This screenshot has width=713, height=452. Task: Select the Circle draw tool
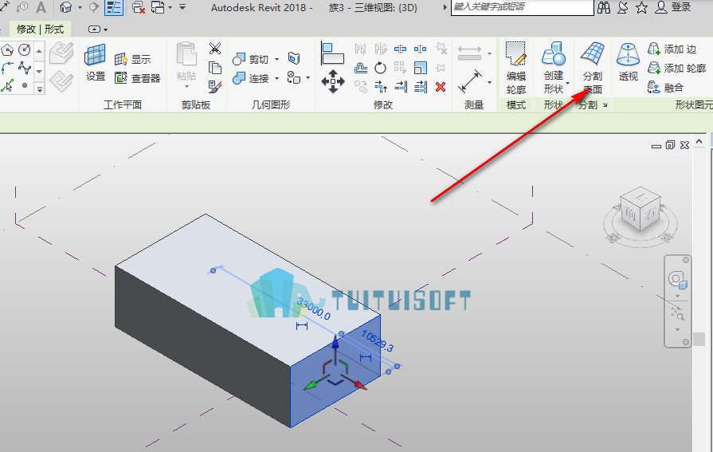pos(25,49)
